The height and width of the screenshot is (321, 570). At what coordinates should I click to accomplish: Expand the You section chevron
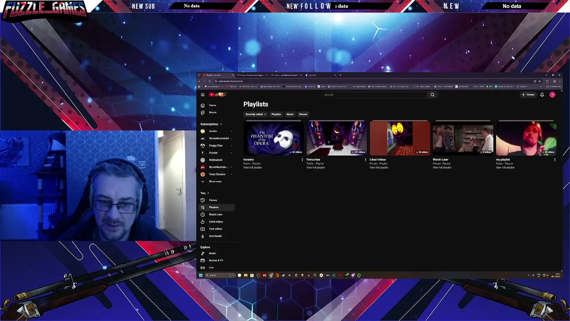tap(208, 193)
